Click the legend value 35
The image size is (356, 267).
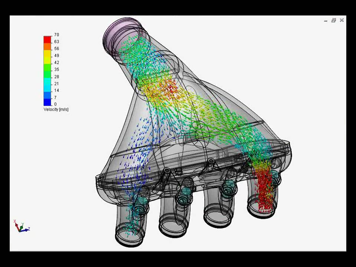click(56, 69)
